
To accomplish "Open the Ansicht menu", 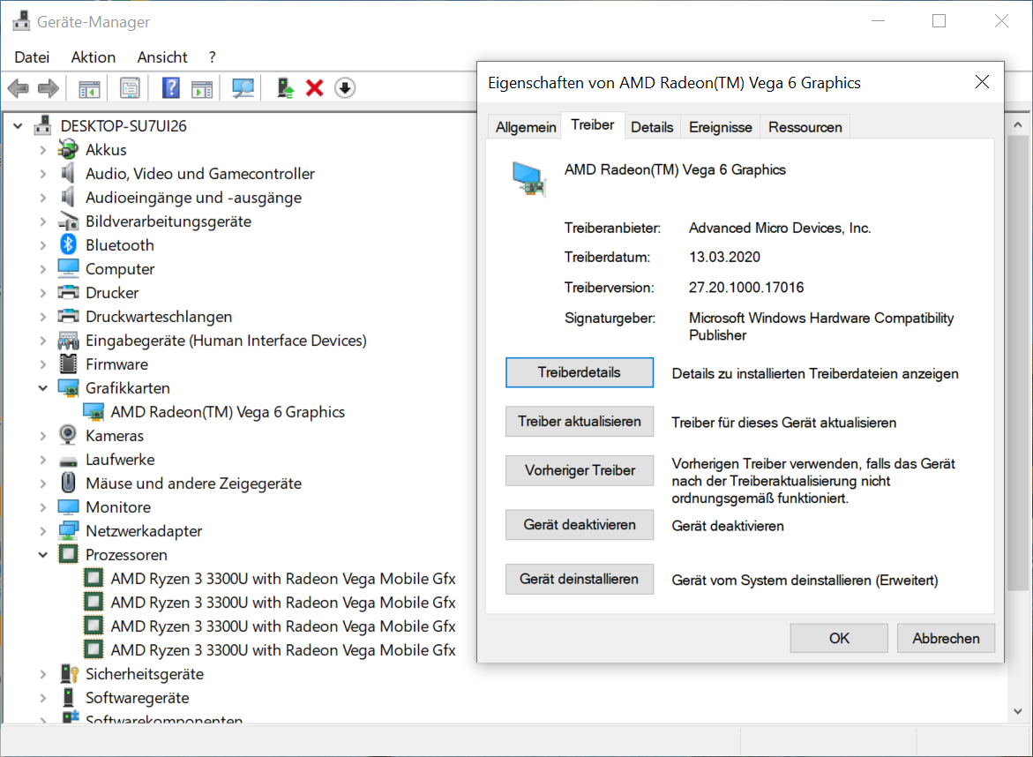I will click(x=162, y=57).
